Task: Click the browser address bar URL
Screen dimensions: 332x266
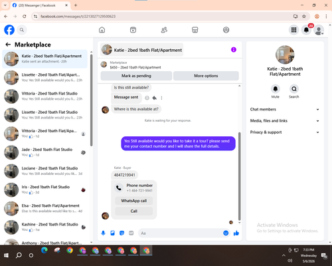Action: point(78,17)
